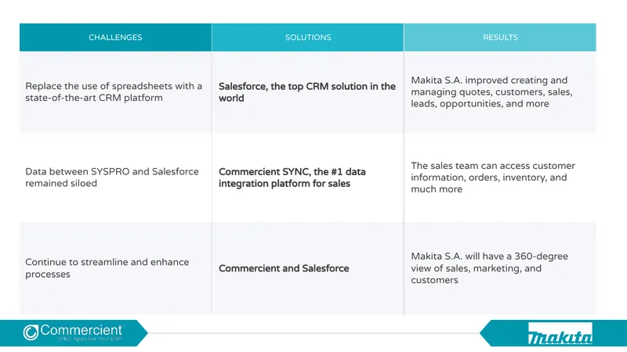Click the Commercient circular logo icon
The image size is (627, 352).
tap(31, 332)
